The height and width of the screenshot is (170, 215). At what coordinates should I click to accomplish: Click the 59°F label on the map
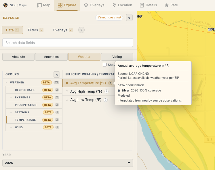211,30
